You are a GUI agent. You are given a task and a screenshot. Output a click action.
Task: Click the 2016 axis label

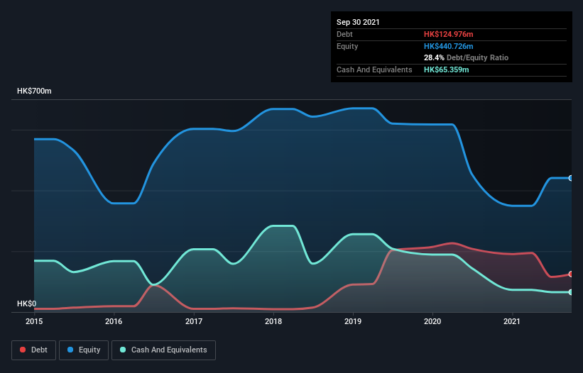[114, 321]
